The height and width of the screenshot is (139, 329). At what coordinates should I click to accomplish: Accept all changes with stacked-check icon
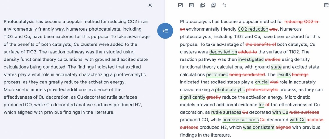tap(202, 5)
